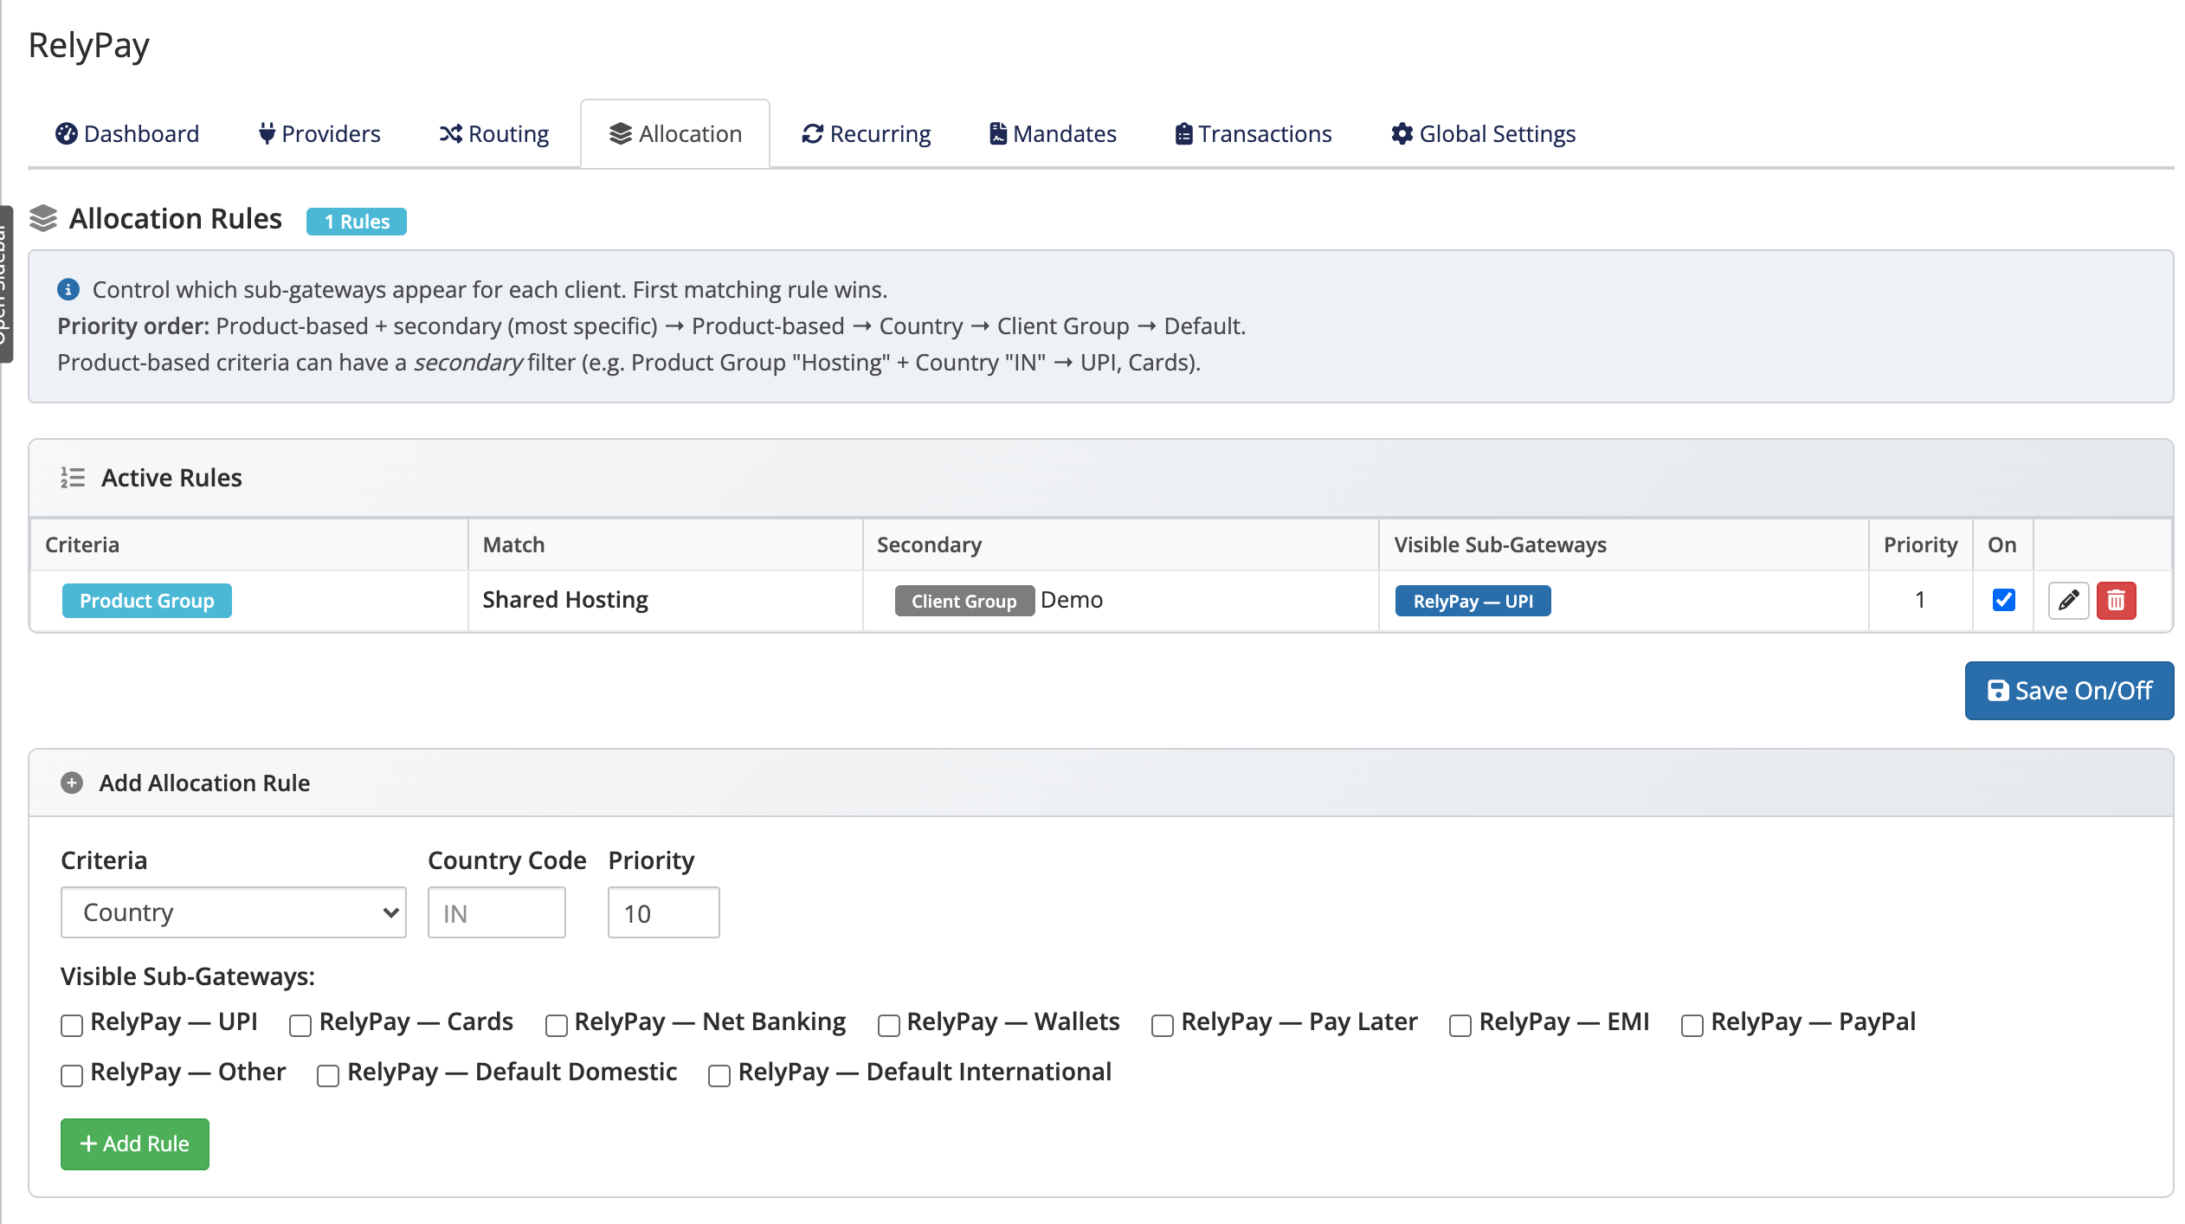Click the Product Group criteria badge
The image size is (2185, 1224).
(x=147, y=601)
